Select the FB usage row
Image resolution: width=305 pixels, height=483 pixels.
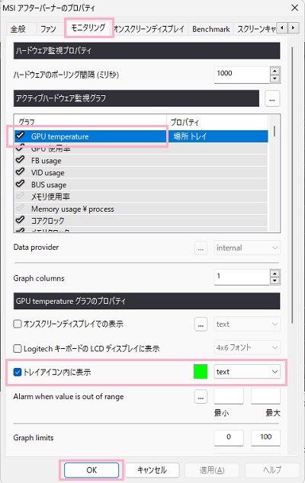click(141, 161)
